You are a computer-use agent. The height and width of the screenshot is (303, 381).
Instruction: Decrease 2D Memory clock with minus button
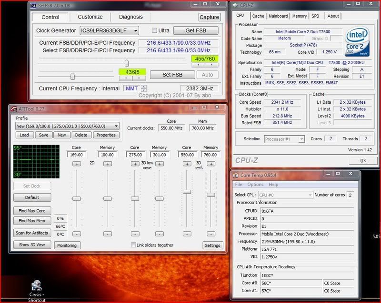click(x=108, y=234)
